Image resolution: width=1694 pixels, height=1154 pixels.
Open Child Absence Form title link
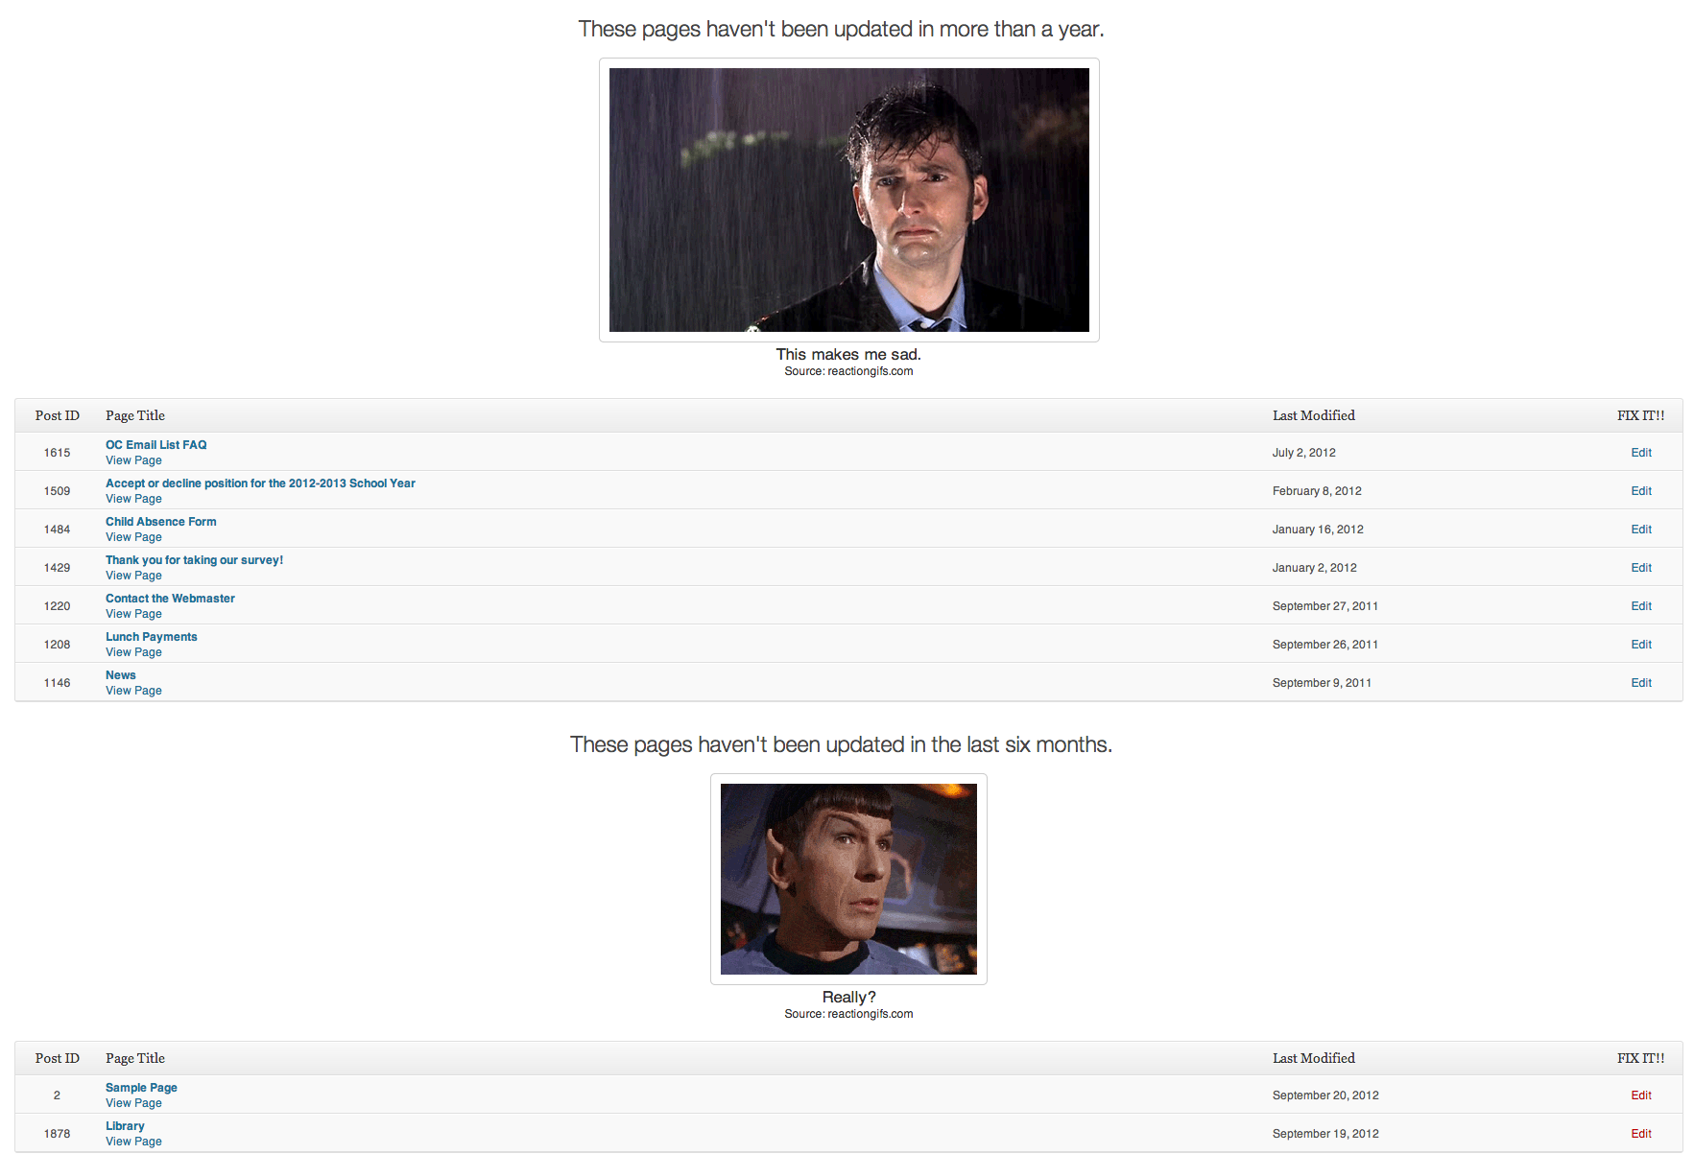(x=161, y=522)
